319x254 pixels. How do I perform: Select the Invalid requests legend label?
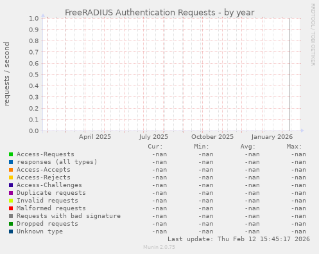point(47,201)
